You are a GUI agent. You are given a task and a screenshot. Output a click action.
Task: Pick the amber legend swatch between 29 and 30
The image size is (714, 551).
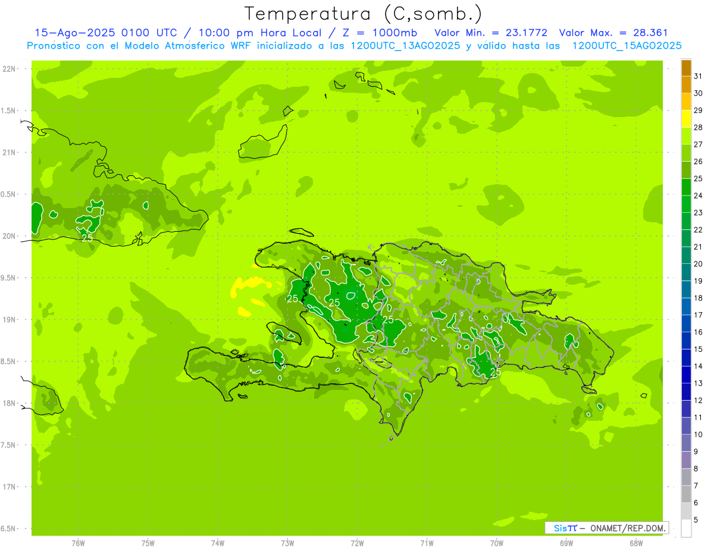coord(686,101)
